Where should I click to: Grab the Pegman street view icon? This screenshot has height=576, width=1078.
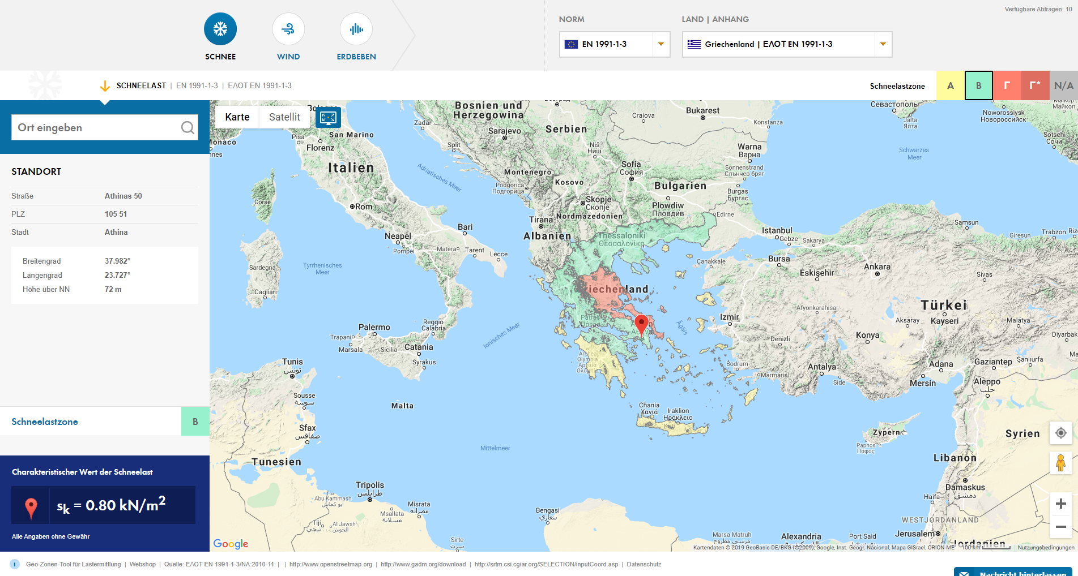pyautogui.click(x=1060, y=463)
